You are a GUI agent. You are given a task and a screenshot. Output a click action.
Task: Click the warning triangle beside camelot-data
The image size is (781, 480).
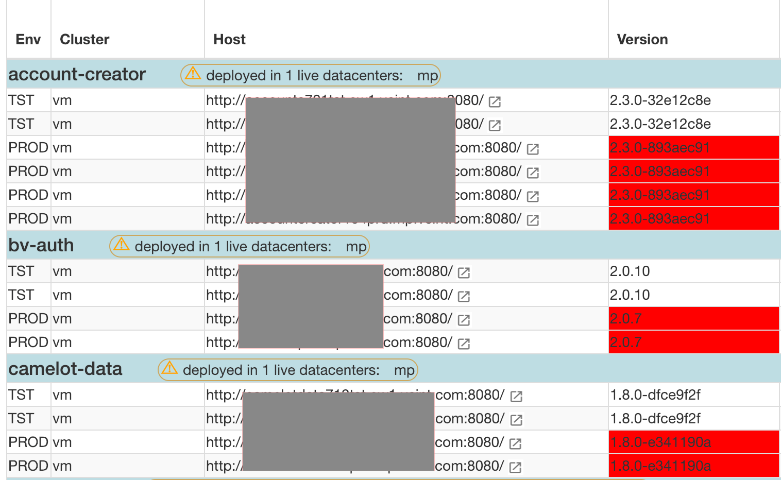(168, 369)
